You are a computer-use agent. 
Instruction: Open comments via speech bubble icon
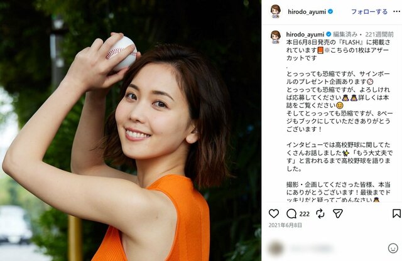291,213
